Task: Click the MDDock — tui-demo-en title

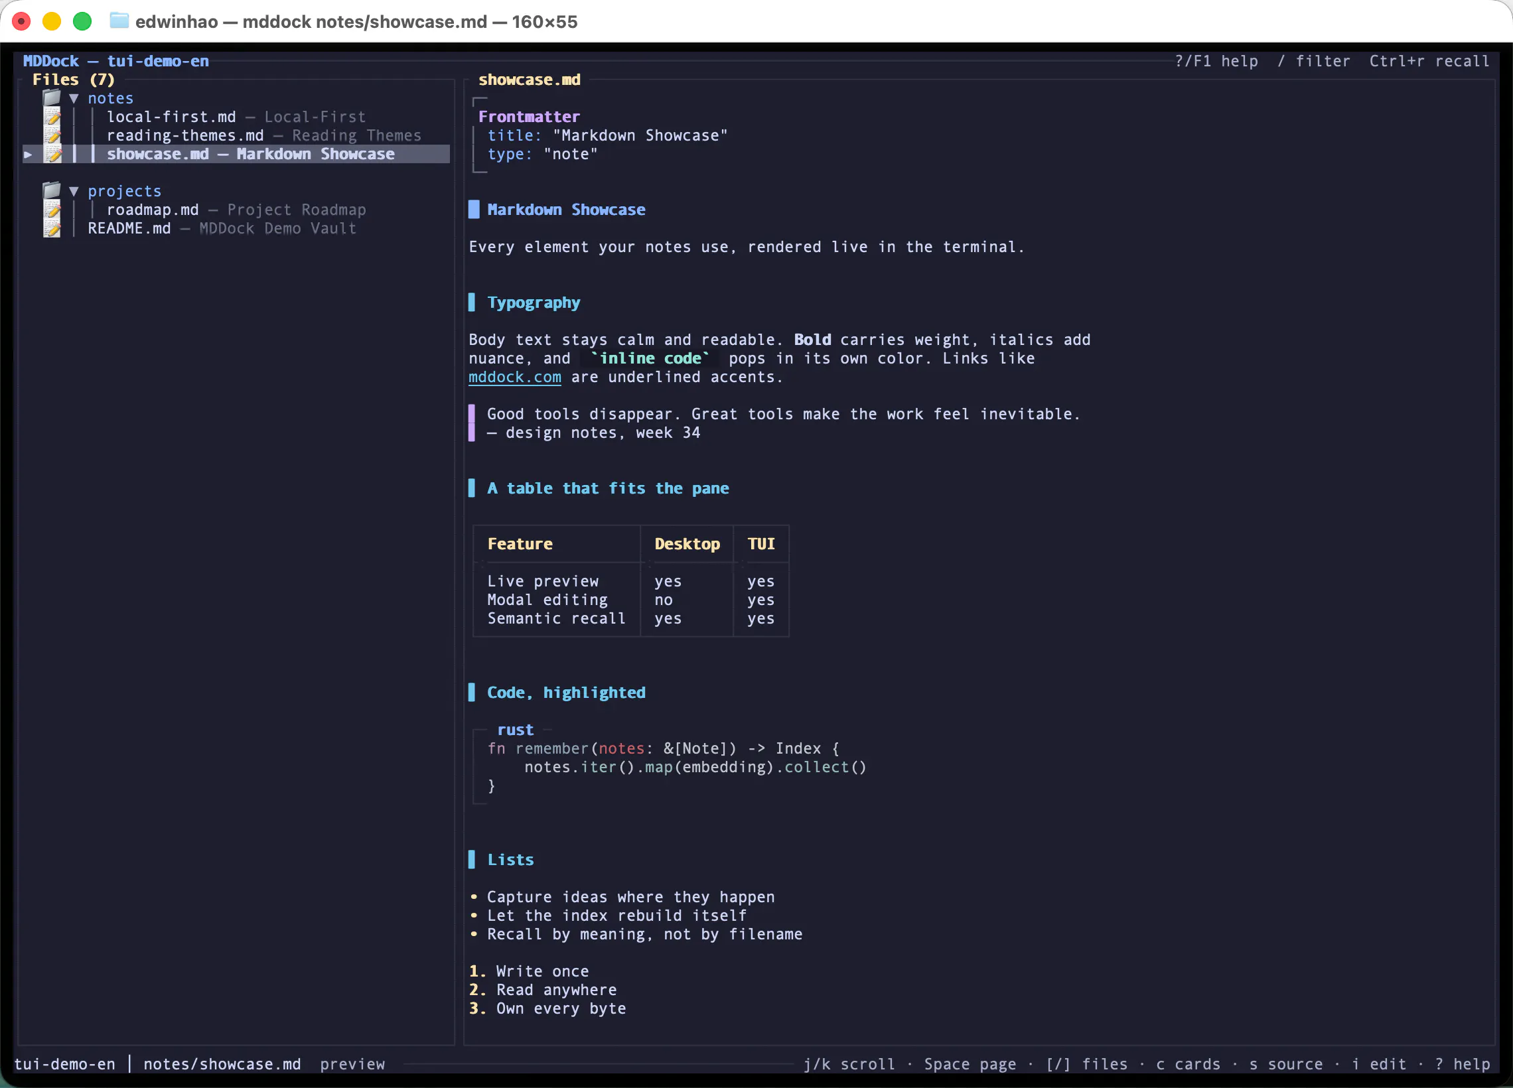Action: coord(116,61)
